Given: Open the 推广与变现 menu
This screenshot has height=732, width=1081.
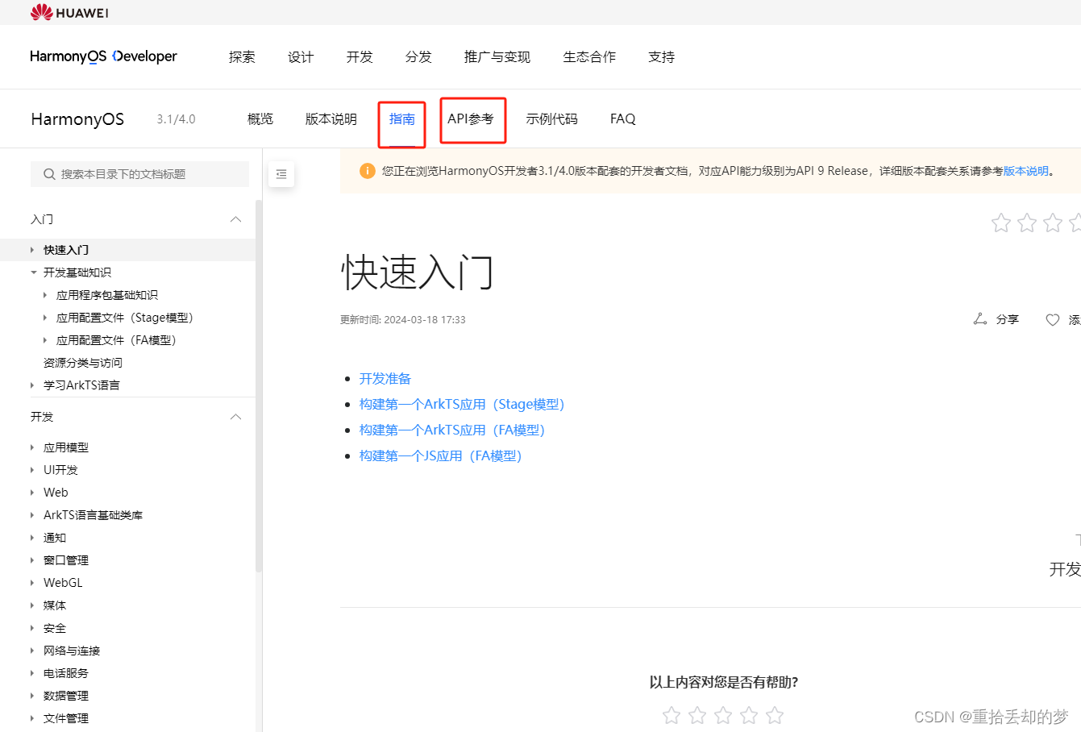Looking at the screenshot, I should pos(497,56).
